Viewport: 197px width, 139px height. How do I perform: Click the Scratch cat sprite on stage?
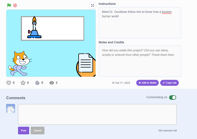[x=20, y=63]
